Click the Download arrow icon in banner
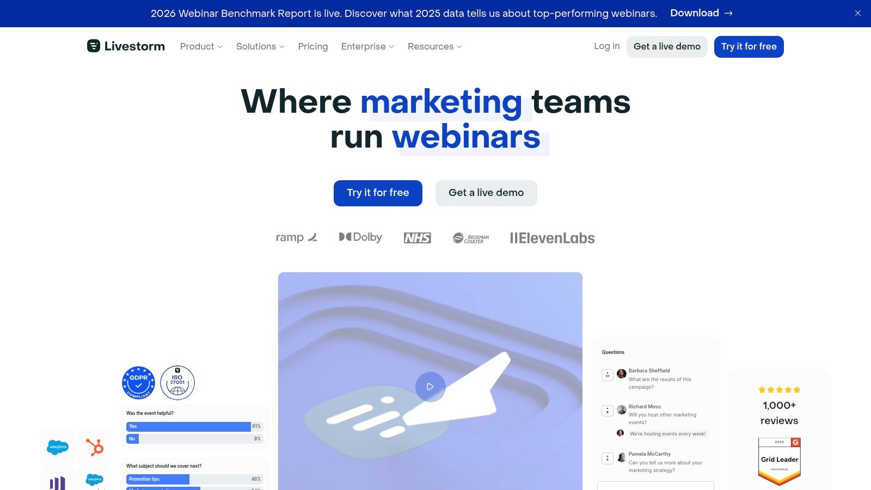This screenshot has height=490, width=871. pos(728,13)
